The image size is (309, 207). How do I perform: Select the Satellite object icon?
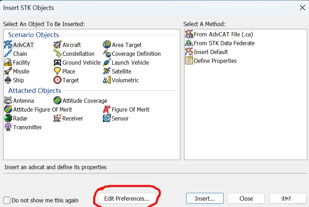(107, 71)
